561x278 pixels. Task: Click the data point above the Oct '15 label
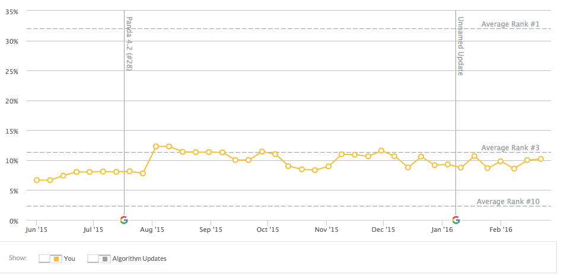pos(262,151)
